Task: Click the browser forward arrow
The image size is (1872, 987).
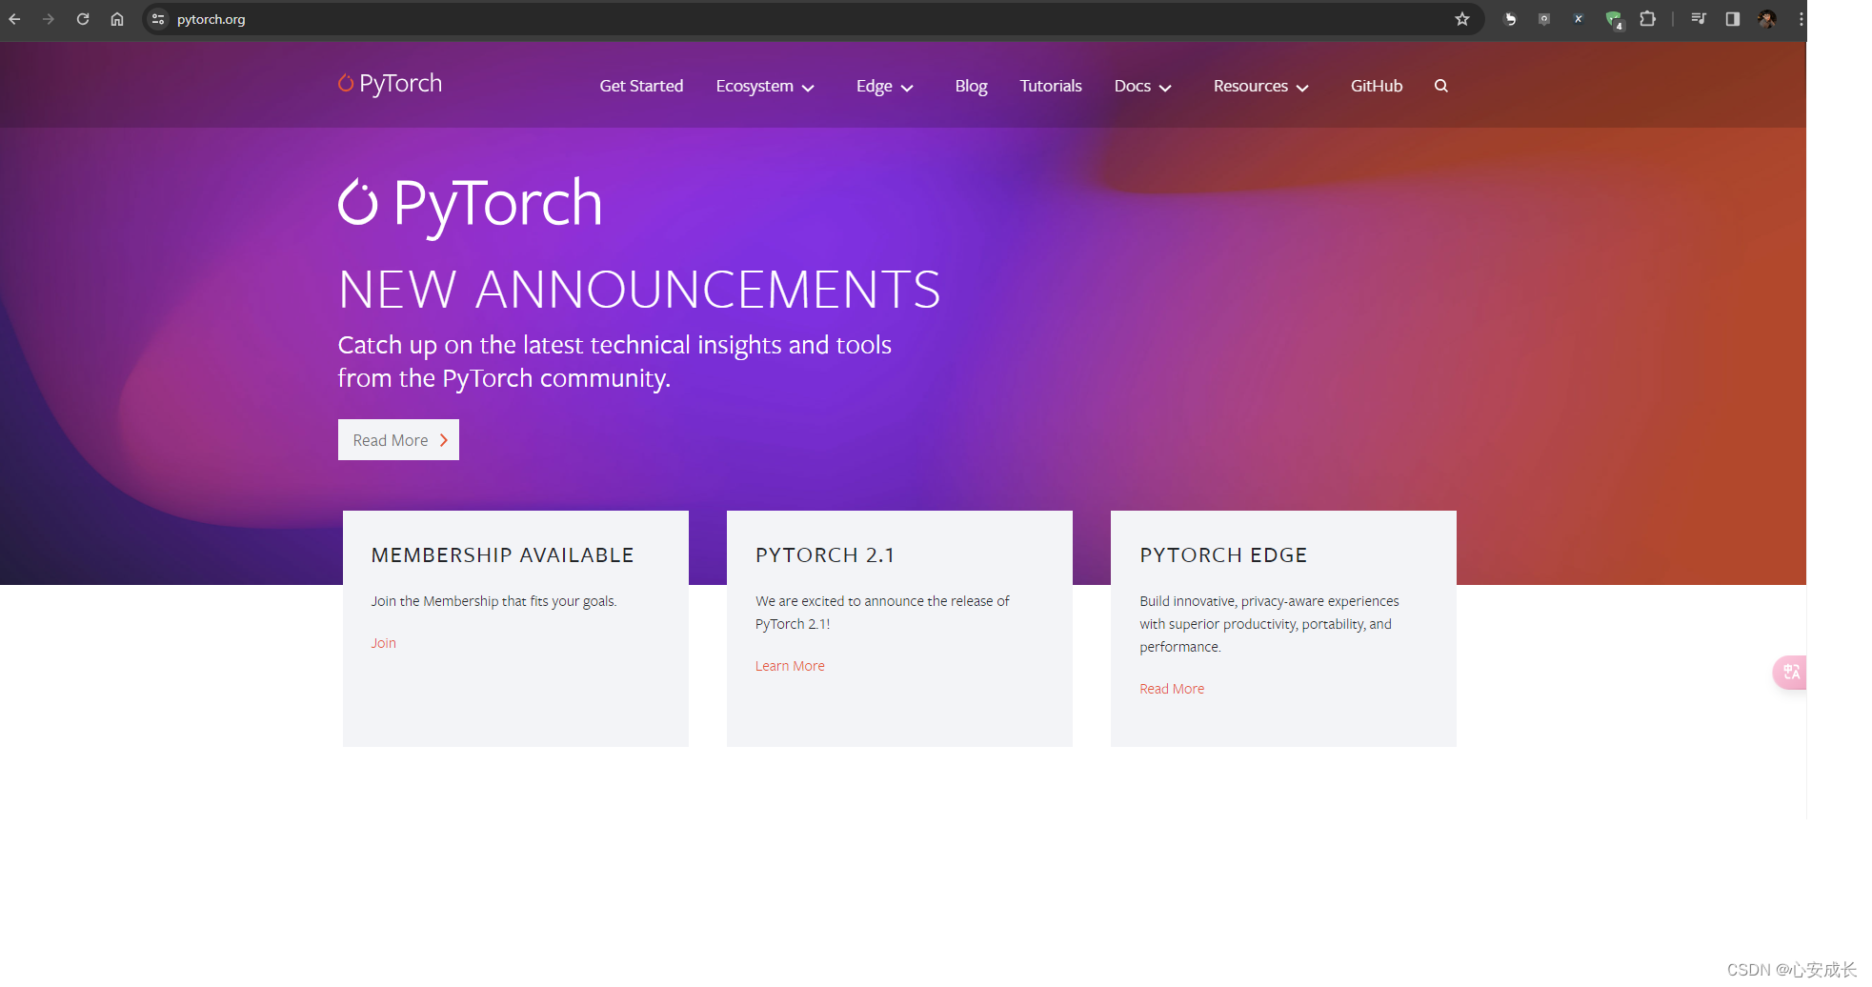Action: coord(49,19)
